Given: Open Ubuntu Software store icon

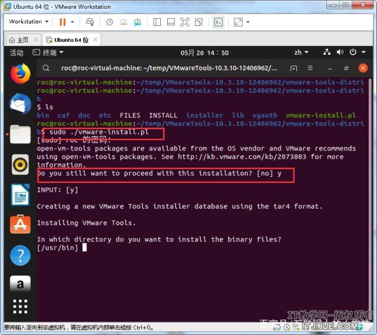Looking at the screenshot, I should 20,225.
